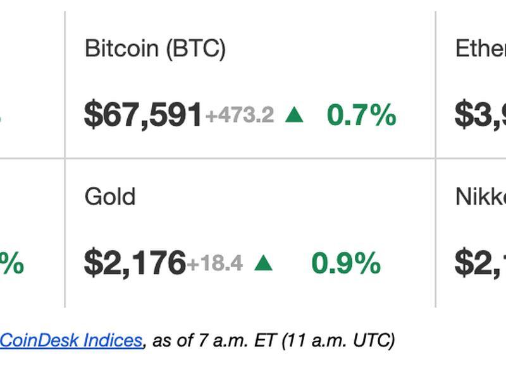506x379 pixels.
Task: Click the "as of 7 a.m. ET" timestamp text
Action: [214, 340]
